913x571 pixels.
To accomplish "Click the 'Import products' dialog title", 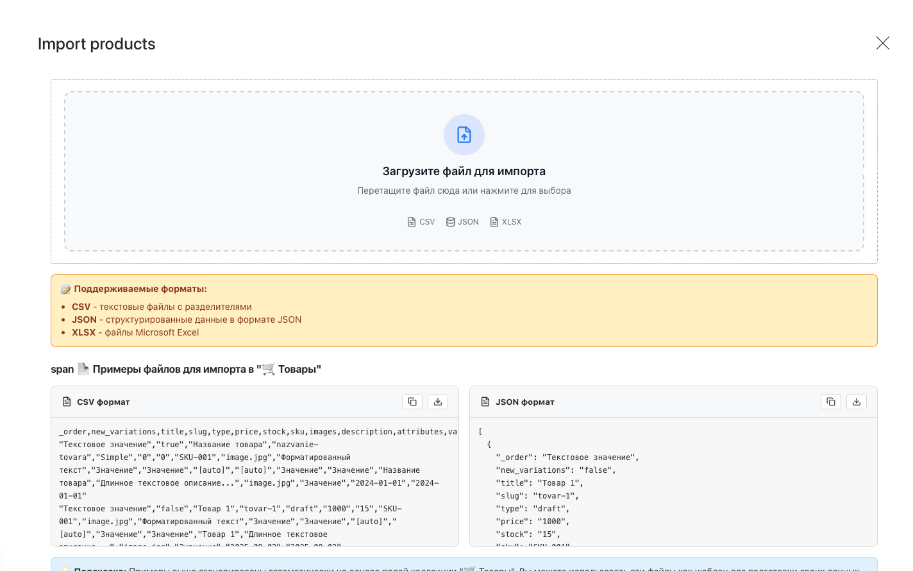I will pos(97,44).
